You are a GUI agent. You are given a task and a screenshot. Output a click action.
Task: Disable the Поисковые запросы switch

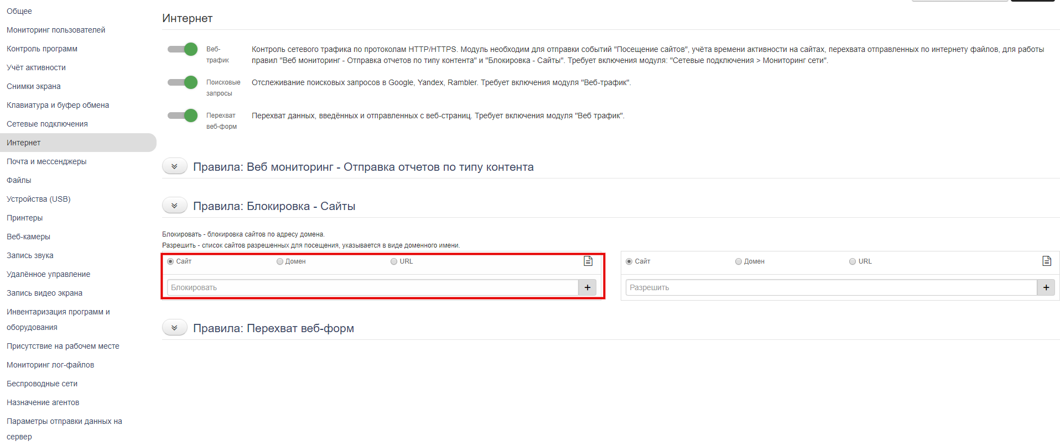pos(183,82)
